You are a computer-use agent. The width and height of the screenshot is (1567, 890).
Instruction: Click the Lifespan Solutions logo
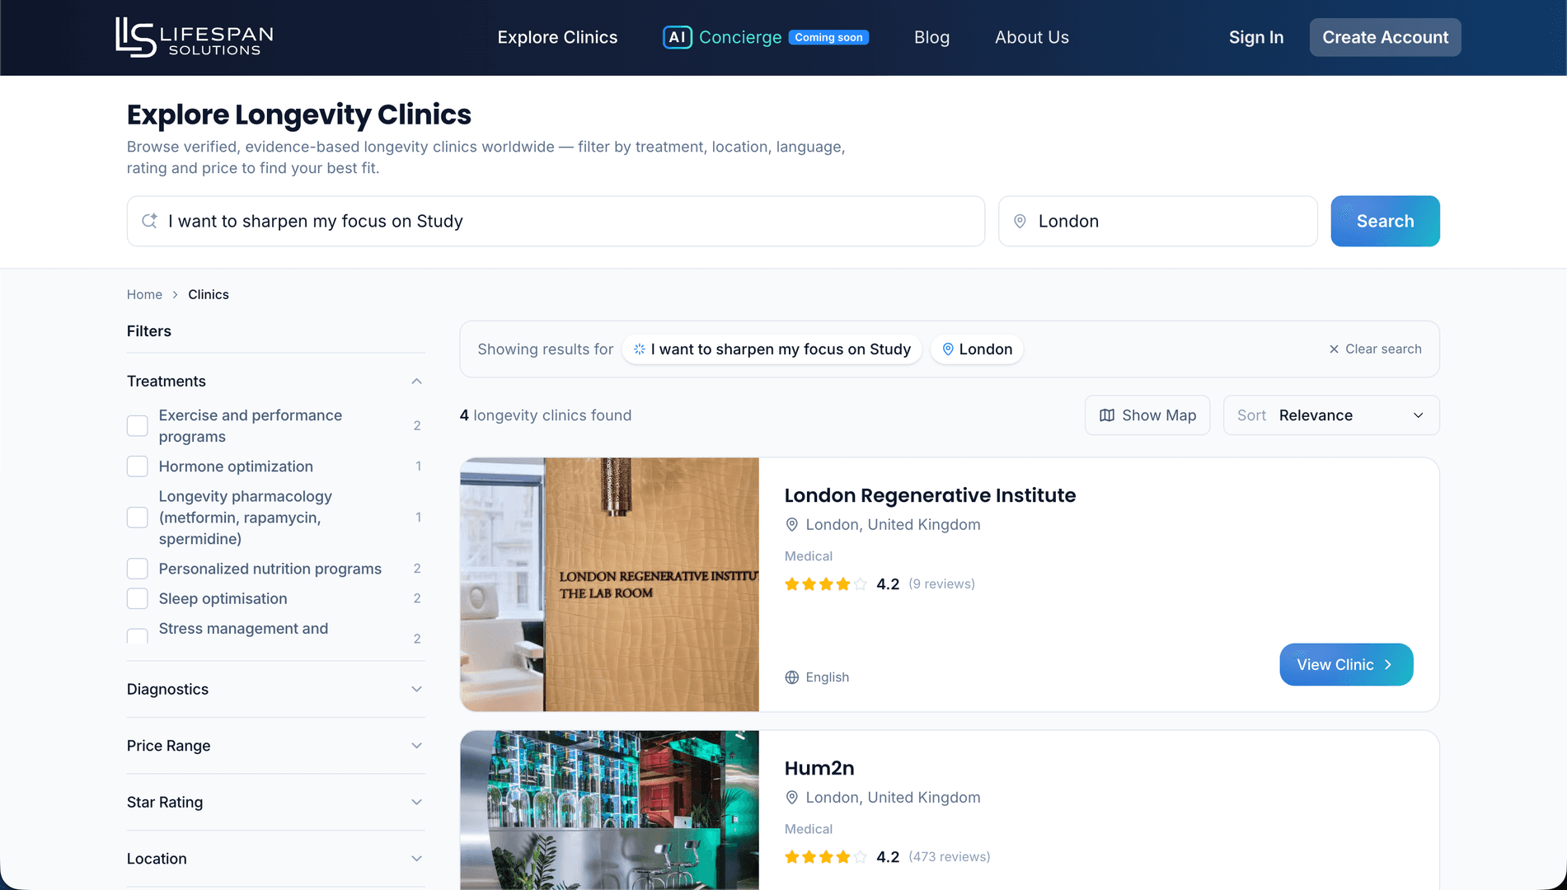[194, 37]
